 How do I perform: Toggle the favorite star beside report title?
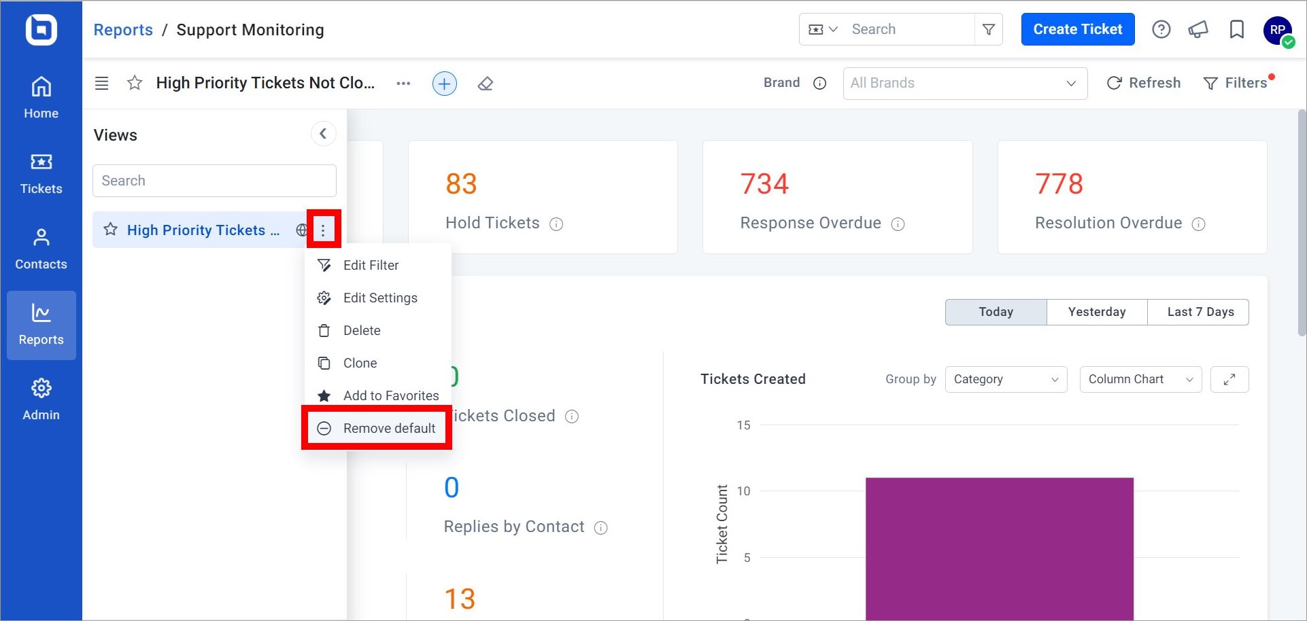[135, 83]
